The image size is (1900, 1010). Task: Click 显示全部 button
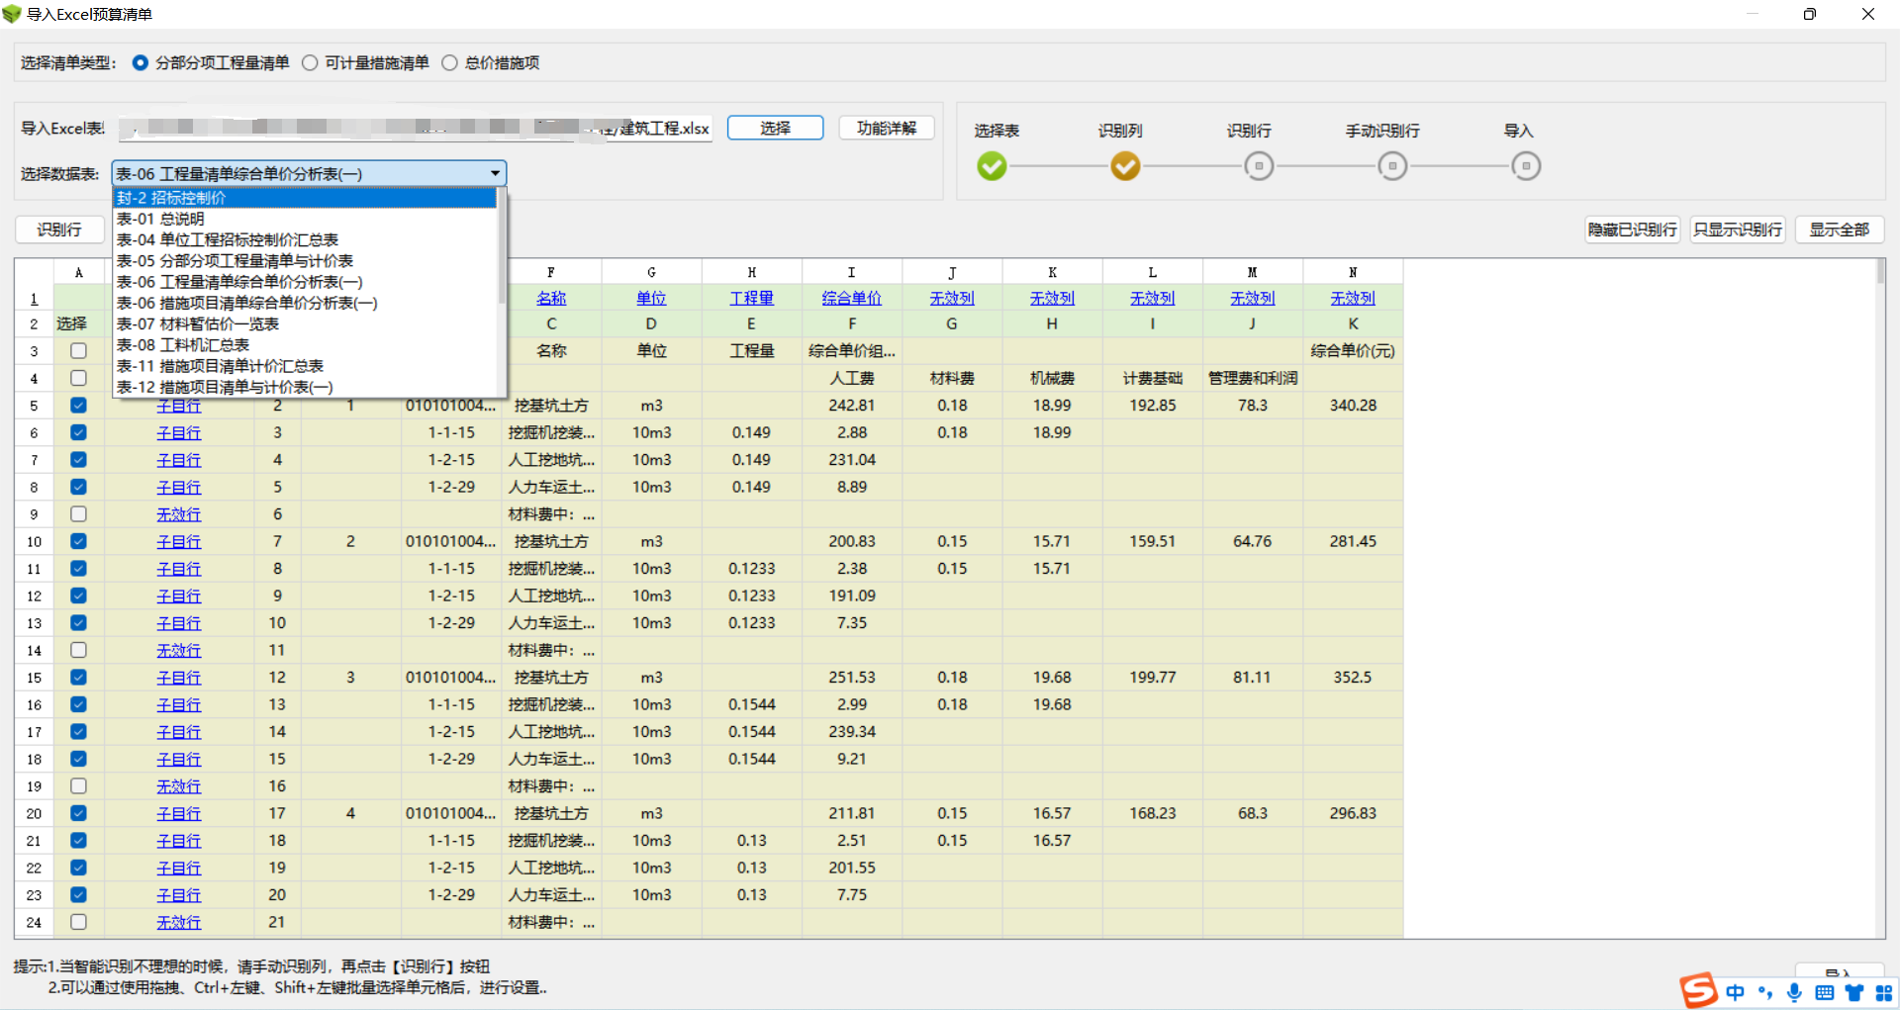coord(1840,230)
